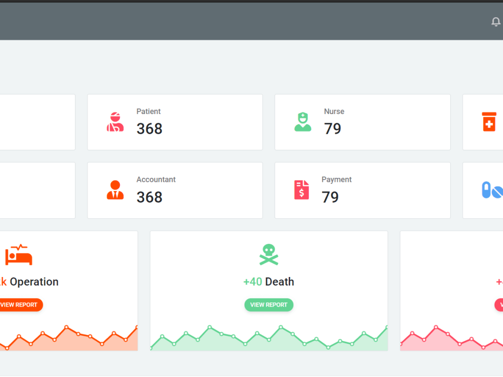503x377 pixels.
Task: Click the Payment count 79
Action: (330, 197)
